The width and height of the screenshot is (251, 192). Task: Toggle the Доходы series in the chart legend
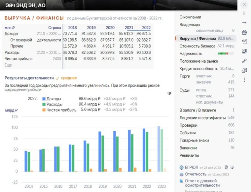tap(54, 99)
